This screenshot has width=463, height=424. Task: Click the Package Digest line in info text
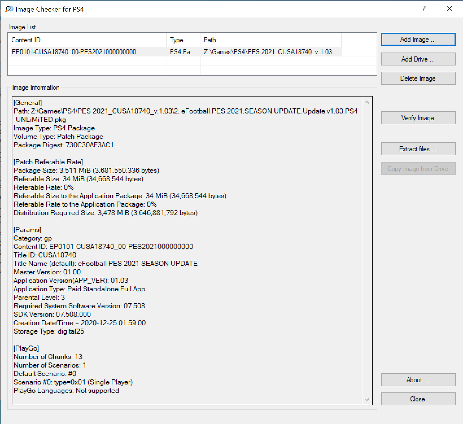(x=66, y=145)
